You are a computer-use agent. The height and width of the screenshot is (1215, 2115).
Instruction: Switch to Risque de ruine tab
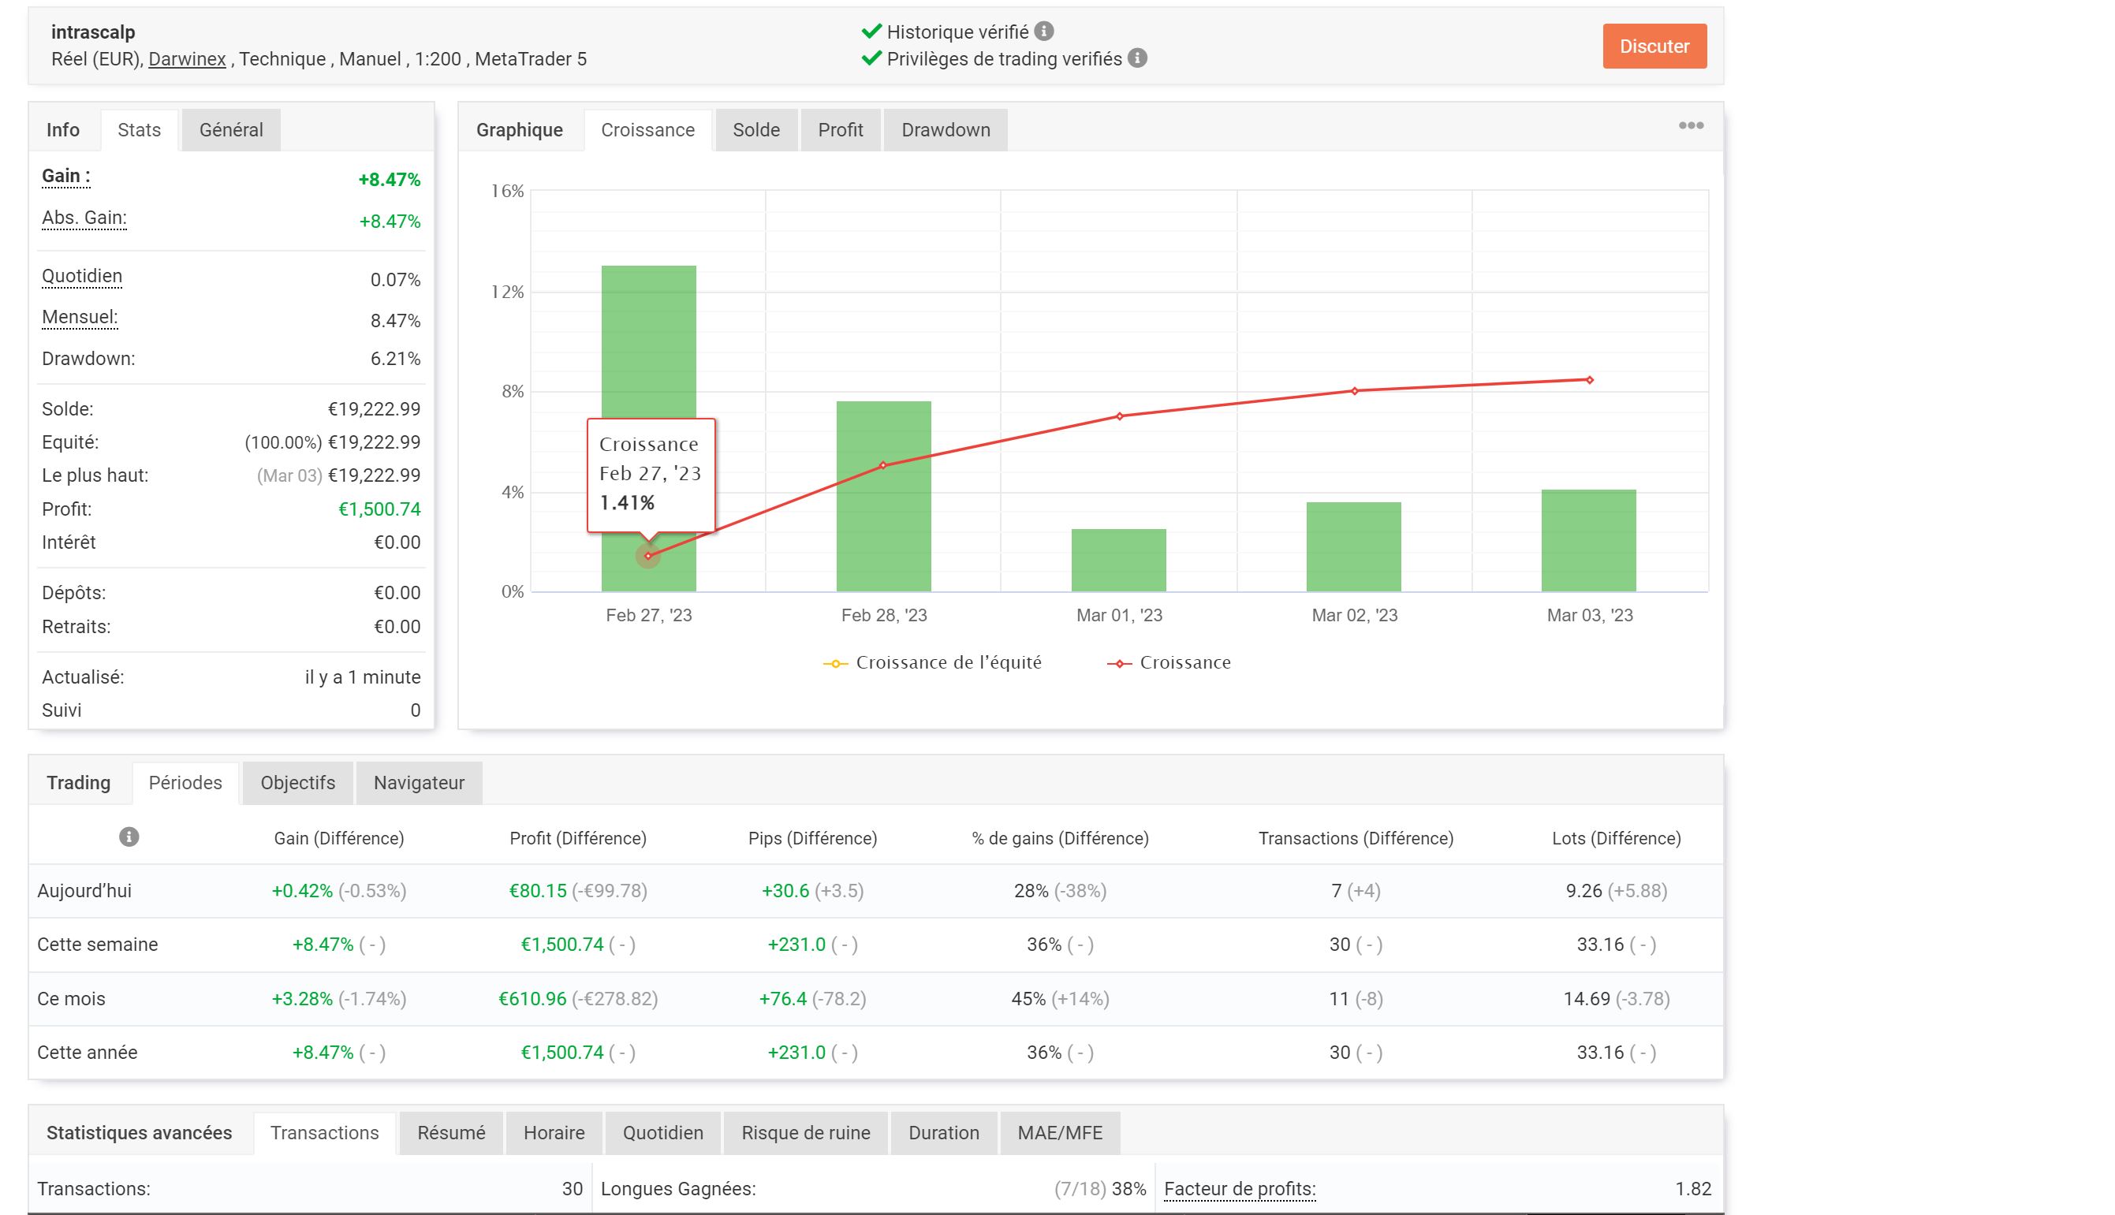point(804,1133)
